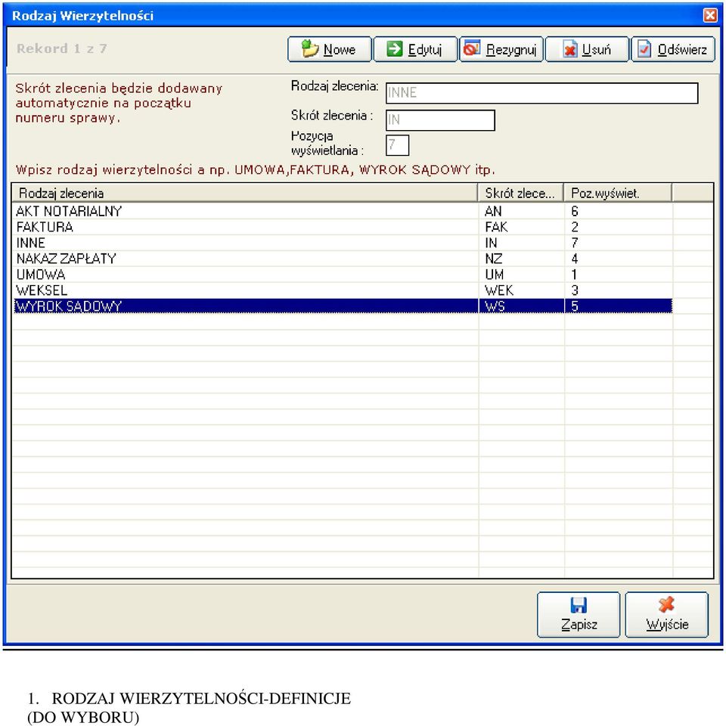Screen dimensions: 726x726
Task: Select the FAKTURA row
Action: (x=343, y=227)
